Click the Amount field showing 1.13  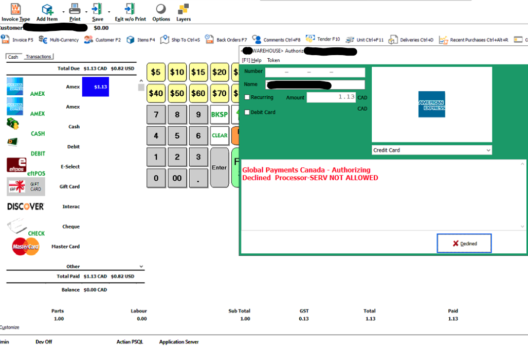pos(331,97)
